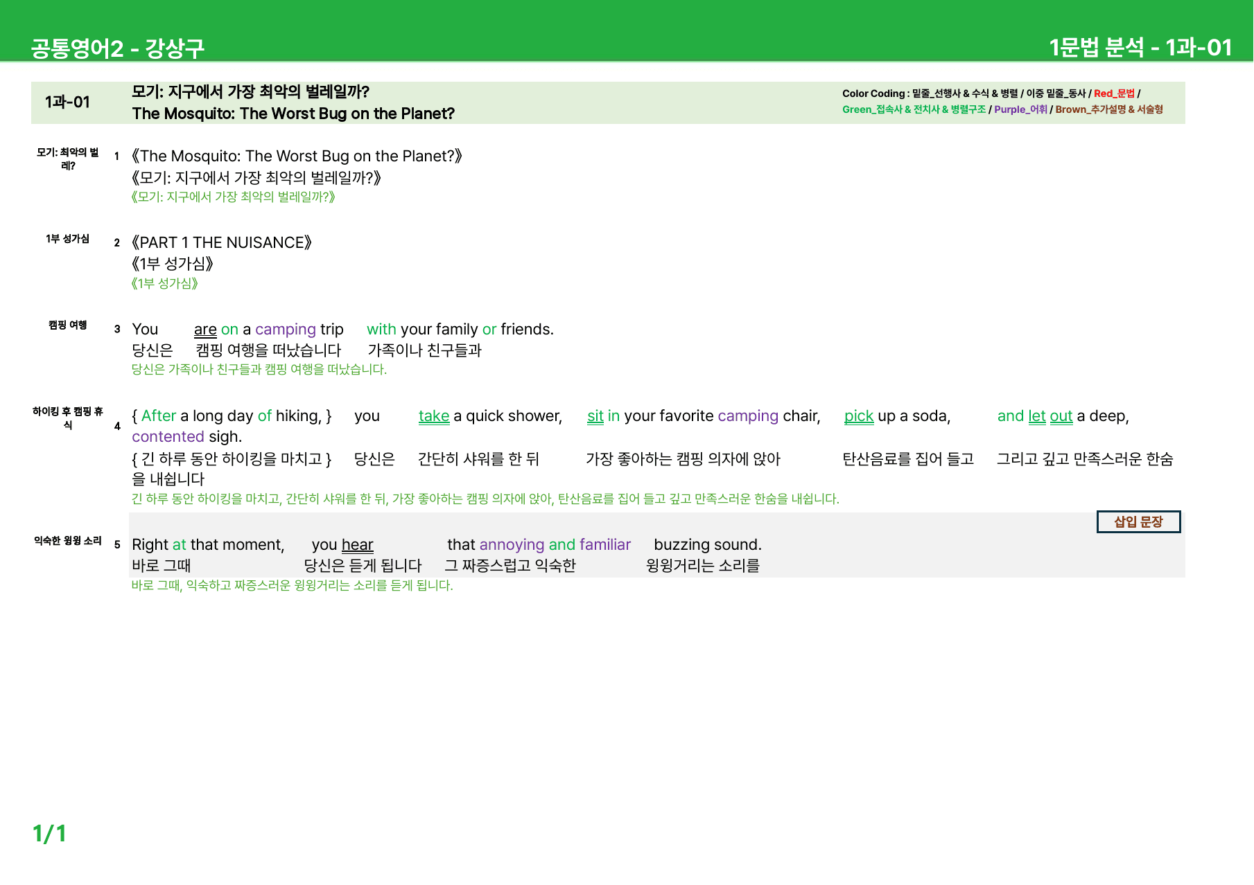1254x885 pixels.
Task: Click the underlined verb 'are' in sentence 3
Action: [x=205, y=330]
